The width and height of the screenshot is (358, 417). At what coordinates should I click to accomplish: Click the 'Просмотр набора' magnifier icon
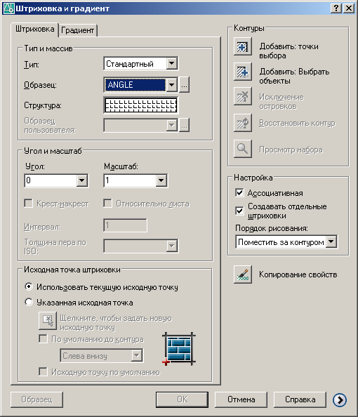[243, 149]
